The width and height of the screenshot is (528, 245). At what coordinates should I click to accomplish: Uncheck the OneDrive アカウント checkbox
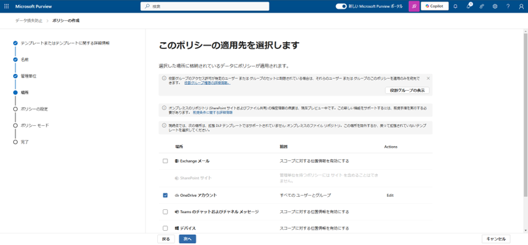coord(166,195)
